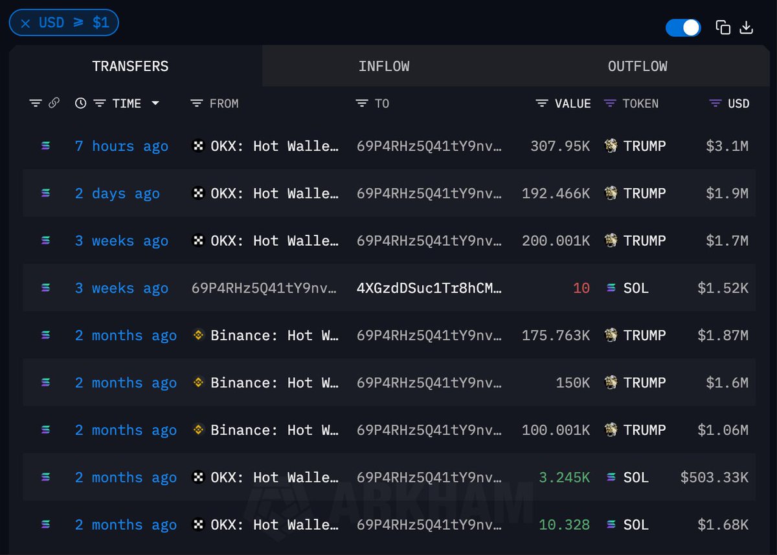Screen dimensions: 777x555
Task: Click OKX logo in the 307.95K row
Action: [x=199, y=146]
